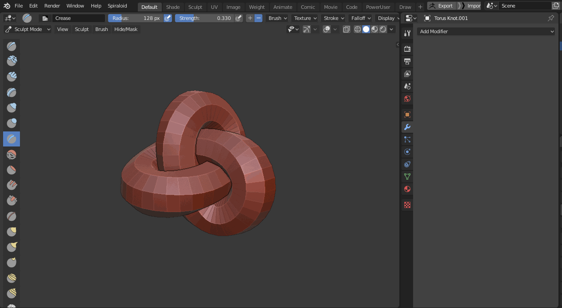This screenshot has width=562, height=308.
Task: Expand the Add Modifier dropdown
Action: (x=486, y=31)
